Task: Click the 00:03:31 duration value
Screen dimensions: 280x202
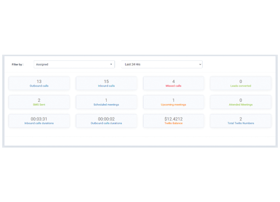Action: [39, 119]
